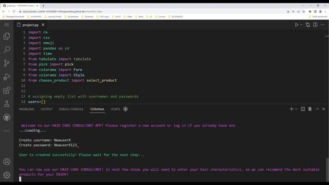This screenshot has height=185, width=329.
Task: Open the Accounts menu in activity bar
Action: 7,162
